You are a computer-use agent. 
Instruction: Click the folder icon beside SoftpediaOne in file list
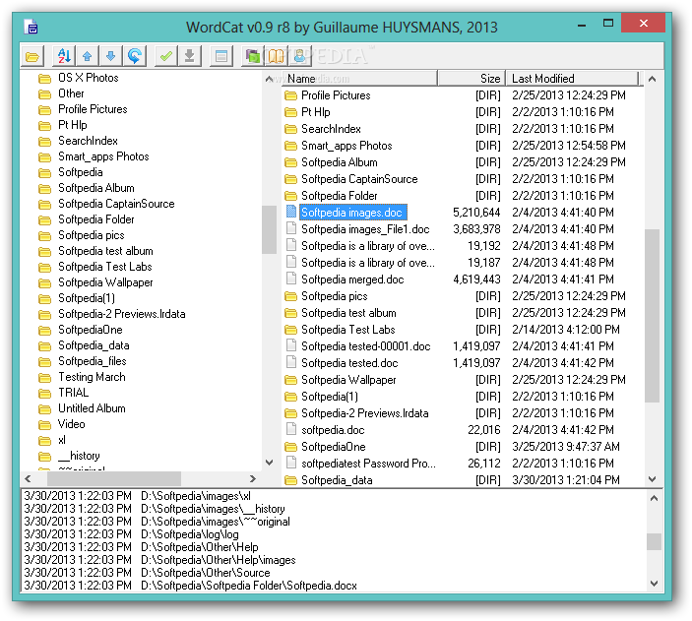[x=290, y=447]
